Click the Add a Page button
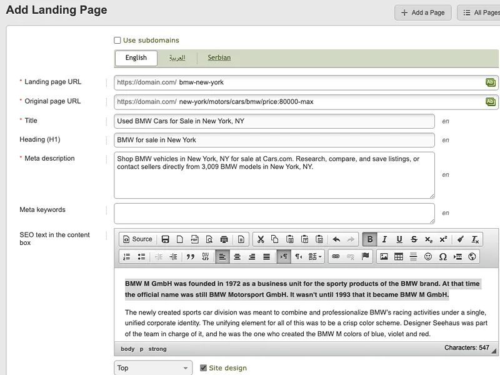The height and width of the screenshot is (375, 500). point(423,12)
